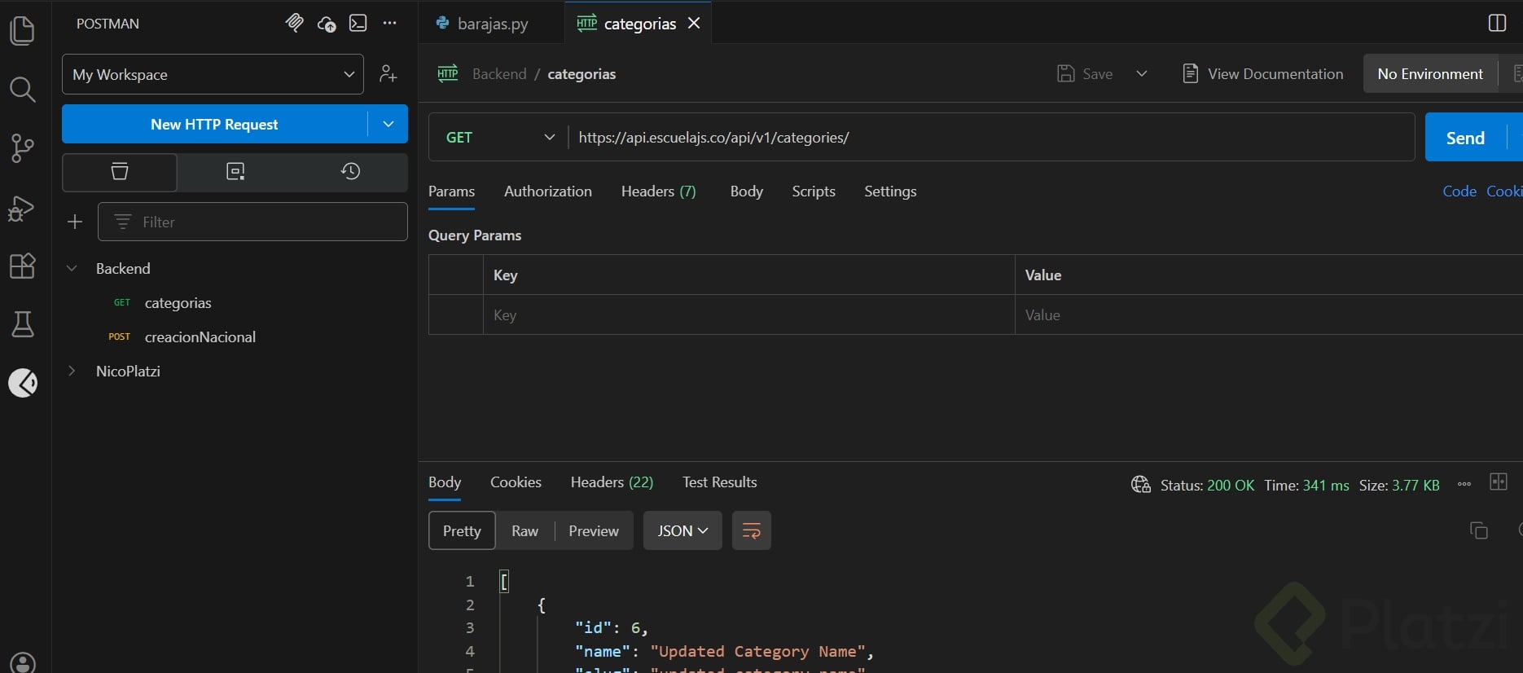Viewport: 1523px width, 673px height.
Task: Expand the NicoPlatzi collection
Action: (x=128, y=372)
